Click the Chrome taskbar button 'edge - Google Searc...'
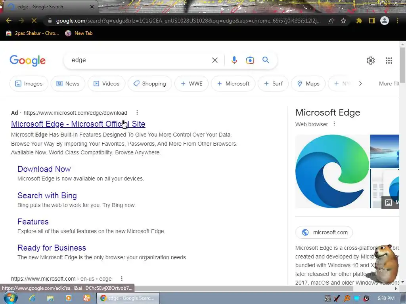Screen dimensions: 406x304 (128, 298)
